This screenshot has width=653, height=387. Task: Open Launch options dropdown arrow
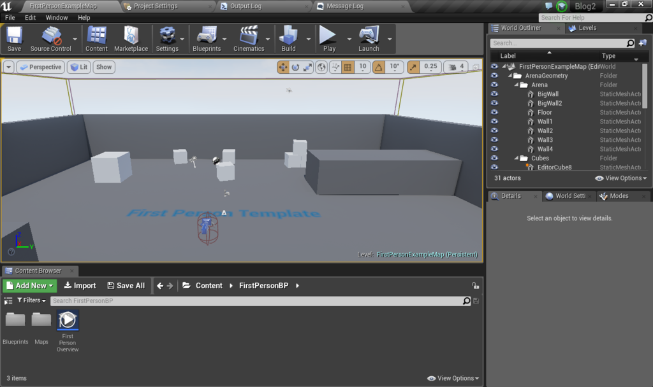click(390, 39)
